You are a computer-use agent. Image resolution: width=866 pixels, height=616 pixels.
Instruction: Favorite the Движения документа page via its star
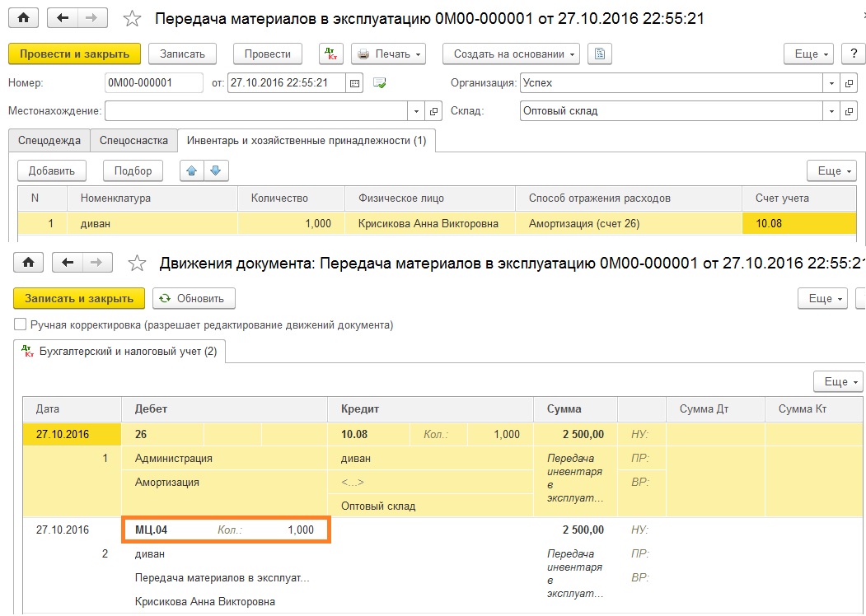tap(137, 264)
